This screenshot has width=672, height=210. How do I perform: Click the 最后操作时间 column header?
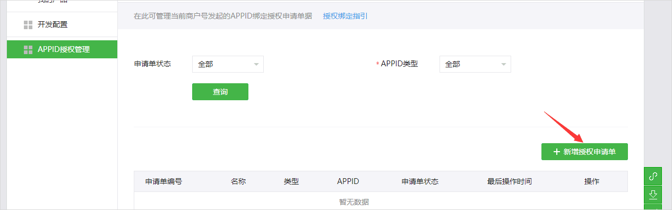(510, 181)
